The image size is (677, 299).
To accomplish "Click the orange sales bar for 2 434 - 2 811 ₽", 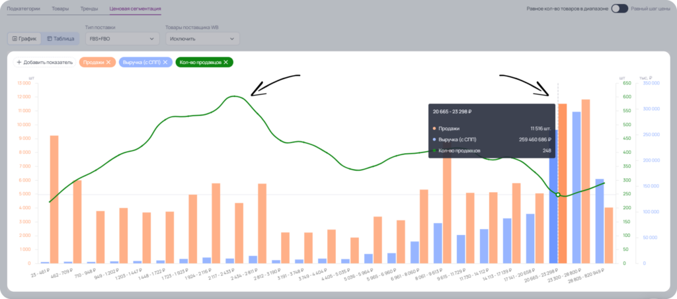I will pos(262,224).
